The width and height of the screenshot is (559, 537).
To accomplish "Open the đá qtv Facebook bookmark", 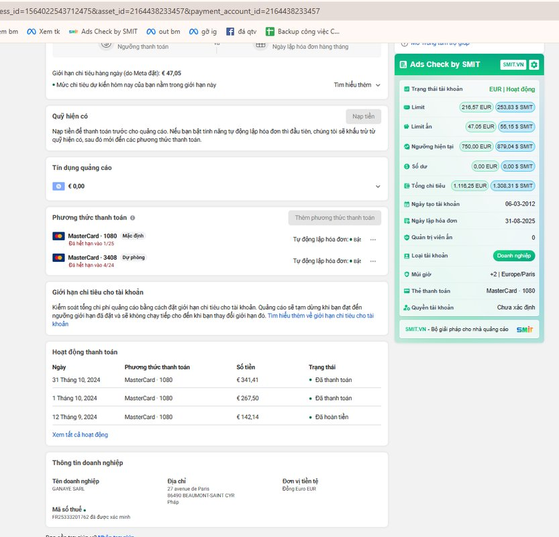I will (242, 32).
